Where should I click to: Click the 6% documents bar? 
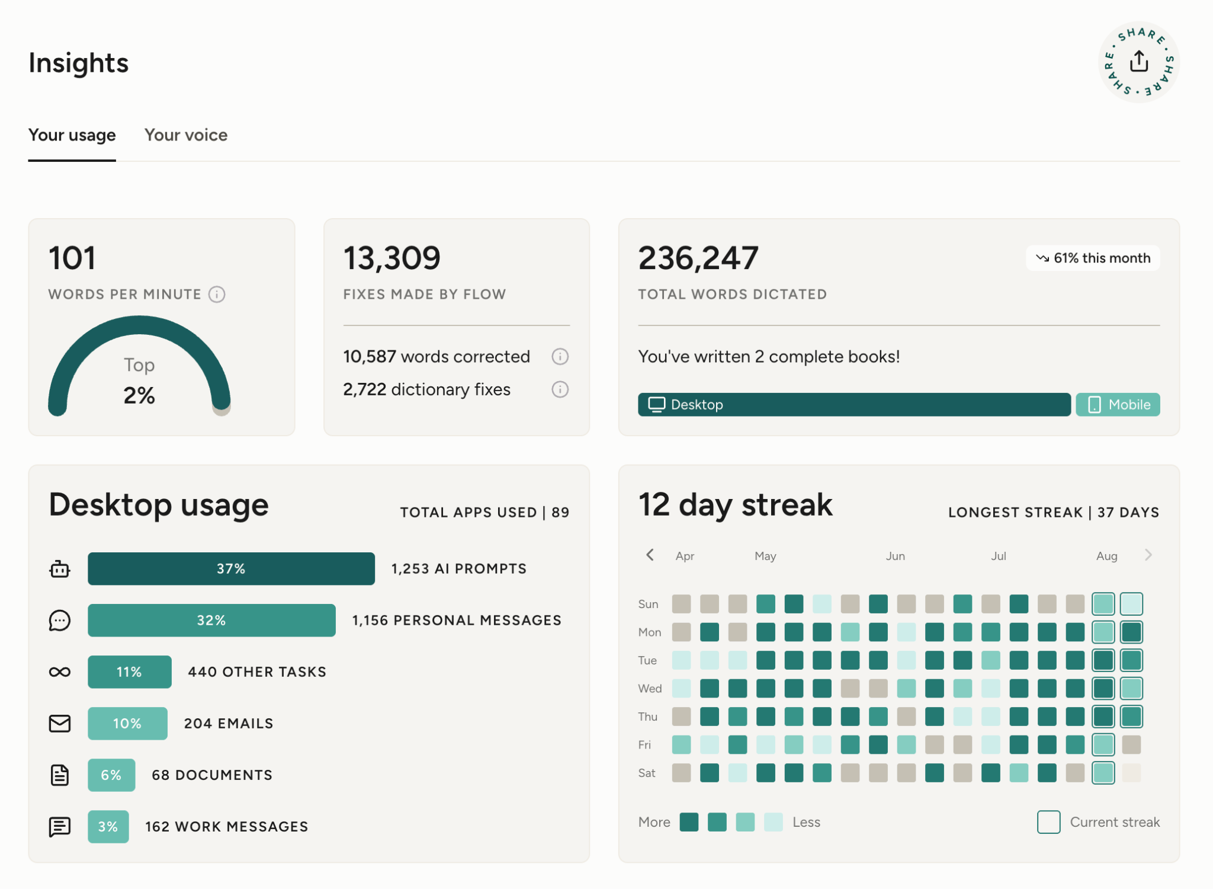(111, 775)
